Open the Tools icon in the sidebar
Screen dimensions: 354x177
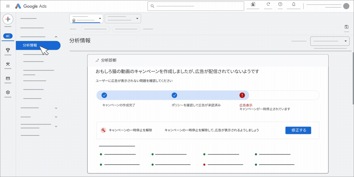(8, 64)
